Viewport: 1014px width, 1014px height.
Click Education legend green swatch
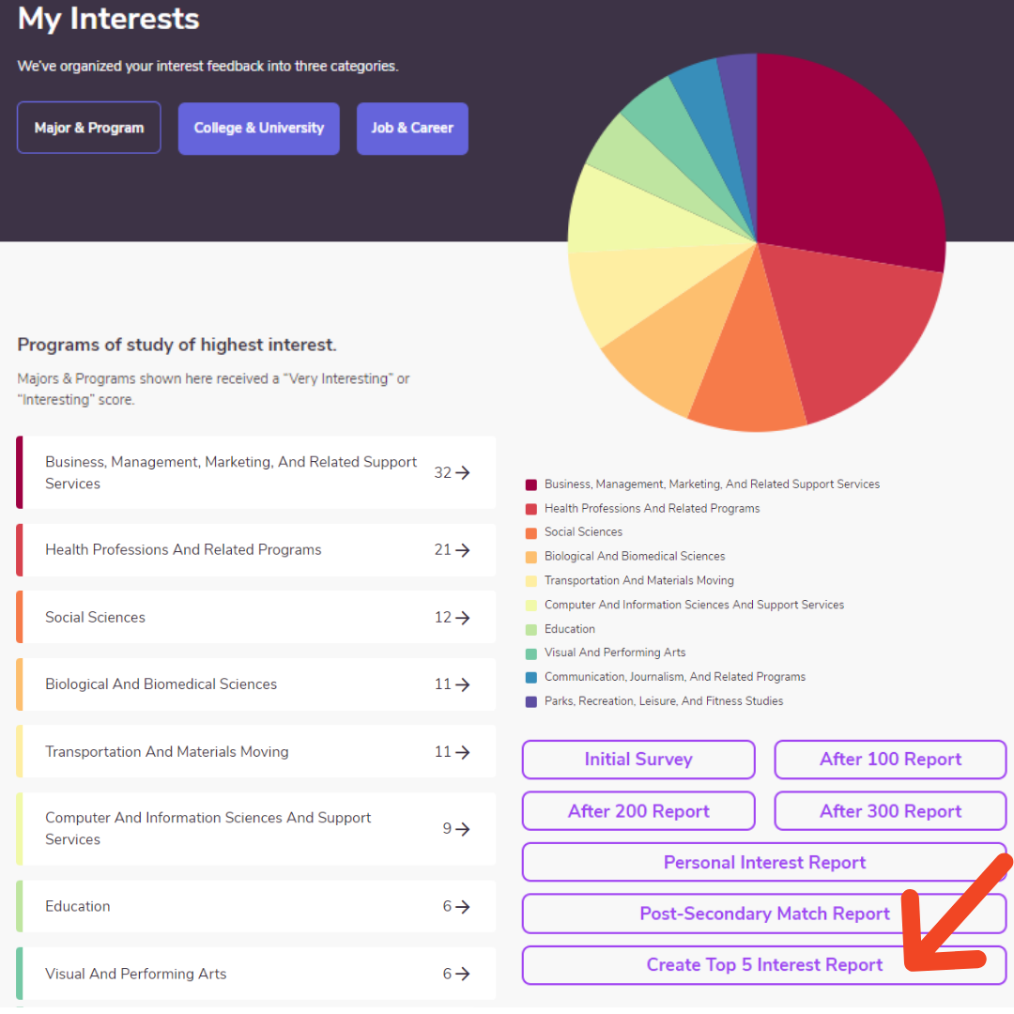(x=530, y=629)
